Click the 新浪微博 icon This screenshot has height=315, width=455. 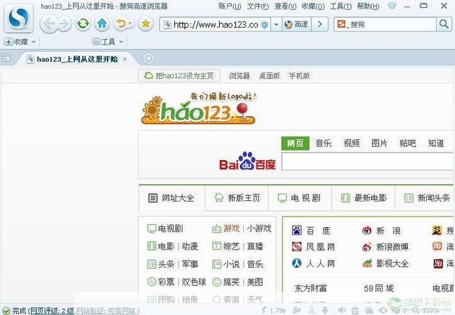point(367,247)
